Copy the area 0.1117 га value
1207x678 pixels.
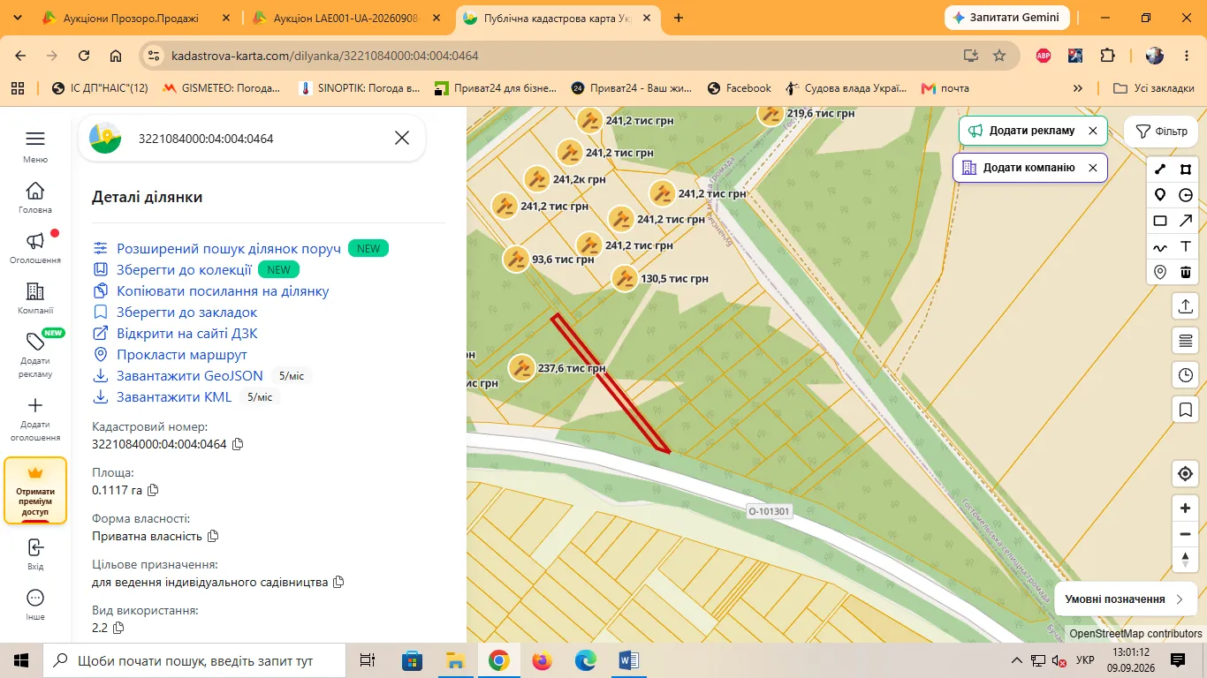[x=153, y=490]
